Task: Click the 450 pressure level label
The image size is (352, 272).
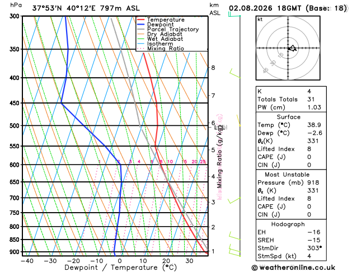Action: pyautogui.click(x=16, y=103)
